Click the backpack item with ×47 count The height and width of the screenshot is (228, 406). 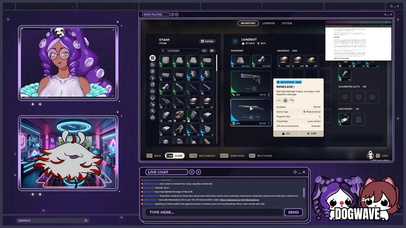tap(311, 61)
